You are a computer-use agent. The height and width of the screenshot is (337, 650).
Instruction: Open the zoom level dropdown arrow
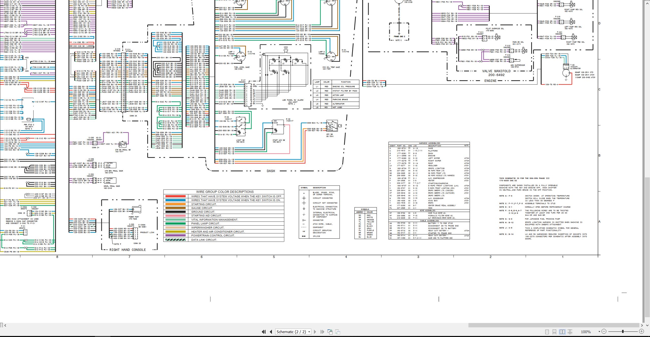(x=599, y=331)
